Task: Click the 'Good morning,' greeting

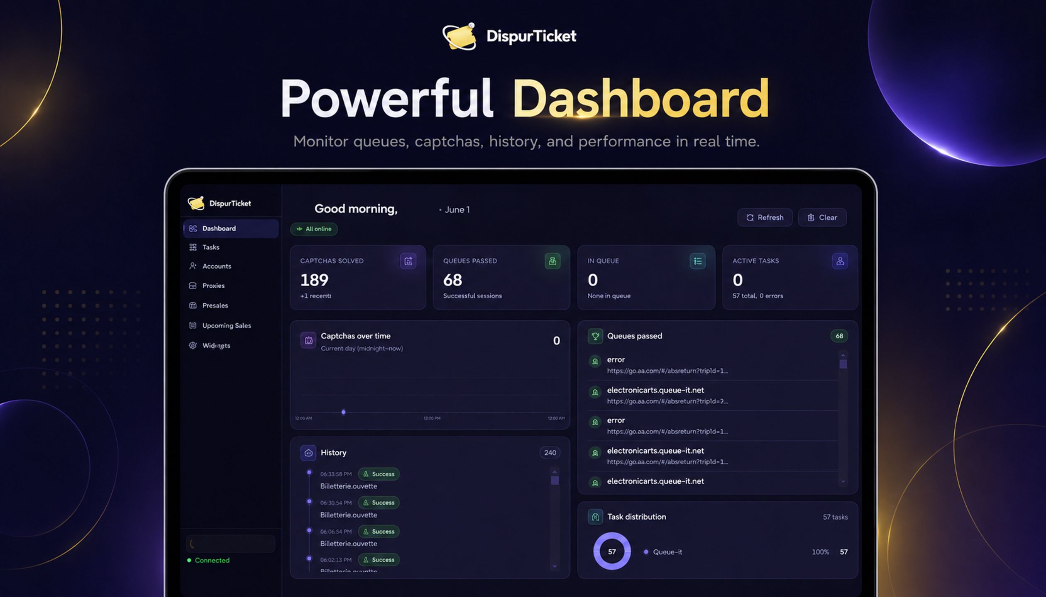Action: (x=356, y=209)
